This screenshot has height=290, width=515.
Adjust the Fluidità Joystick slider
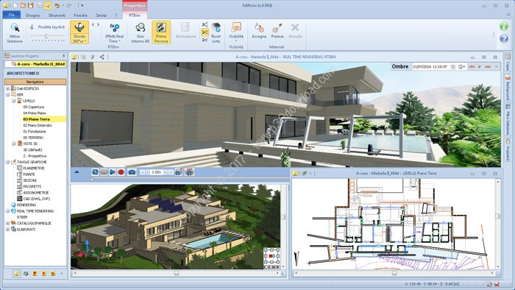pos(46,37)
